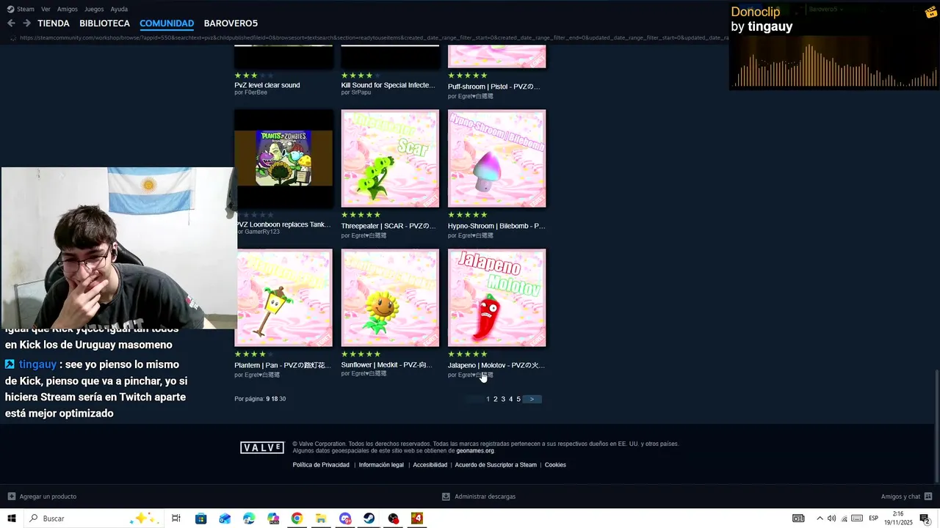Show 18 items per page

(275, 399)
